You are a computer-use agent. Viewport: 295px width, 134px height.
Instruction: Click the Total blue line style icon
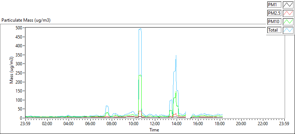(288, 30)
